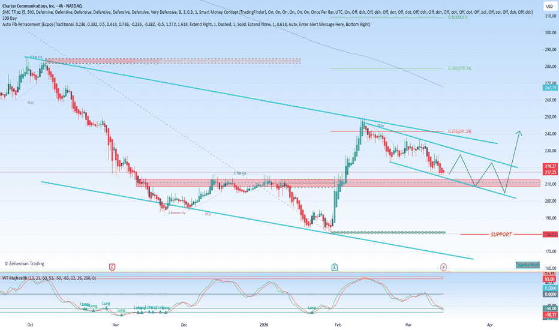
Task: Click the red earnings E marker near November
Action: point(112,267)
